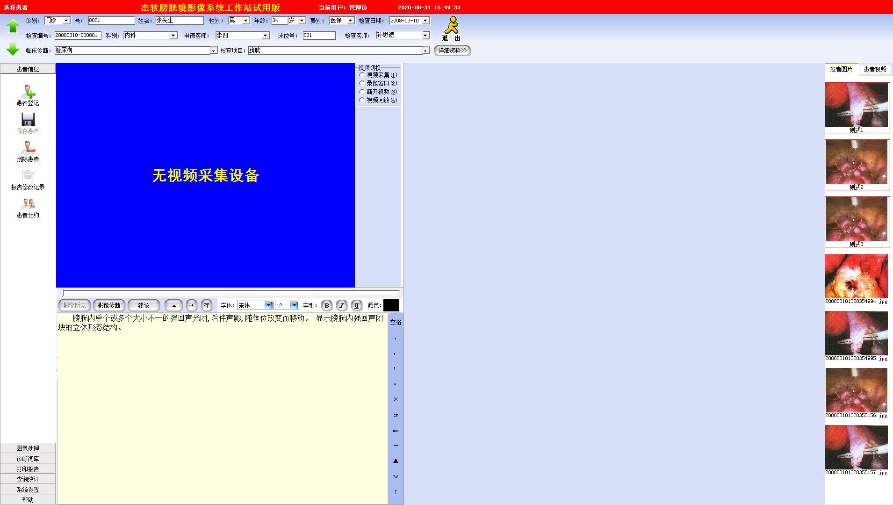This screenshot has width=893, height=505.
Task: Toggle italic font style button
Action: [342, 305]
